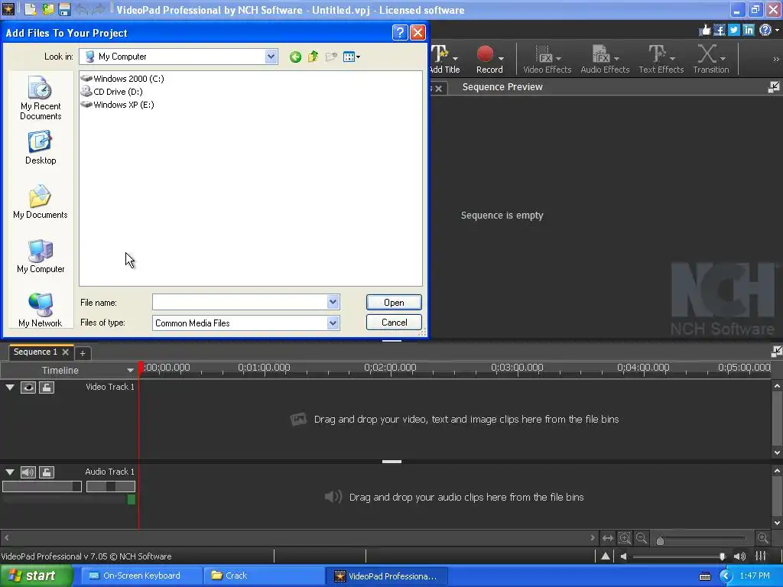The width and height of the screenshot is (783, 587).
Task: Expand the File name dropdown arrow
Action: coord(333,302)
